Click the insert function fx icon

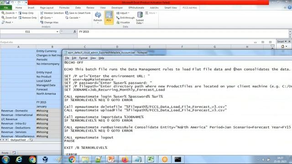tap(75, 31)
